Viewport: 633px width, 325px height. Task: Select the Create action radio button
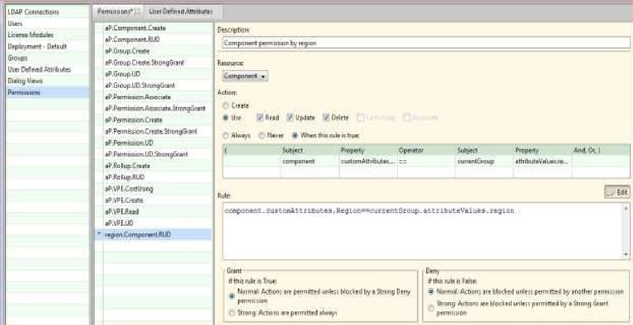click(x=226, y=106)
